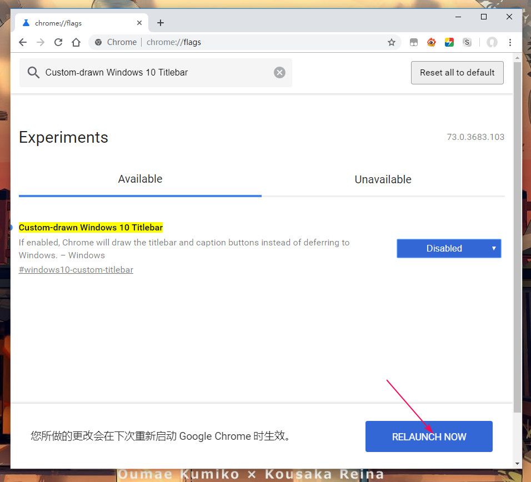Reload the chrome://flags page
Image resolution: width=531 pixels, height=482 pixels.
(58, 42)
